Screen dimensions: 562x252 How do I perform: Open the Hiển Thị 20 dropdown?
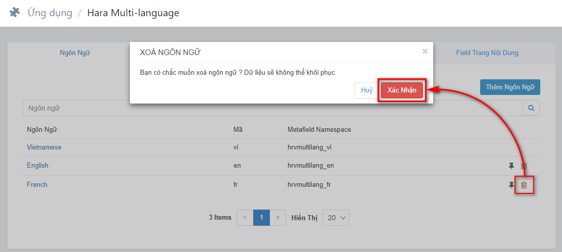tap(336, 218)
